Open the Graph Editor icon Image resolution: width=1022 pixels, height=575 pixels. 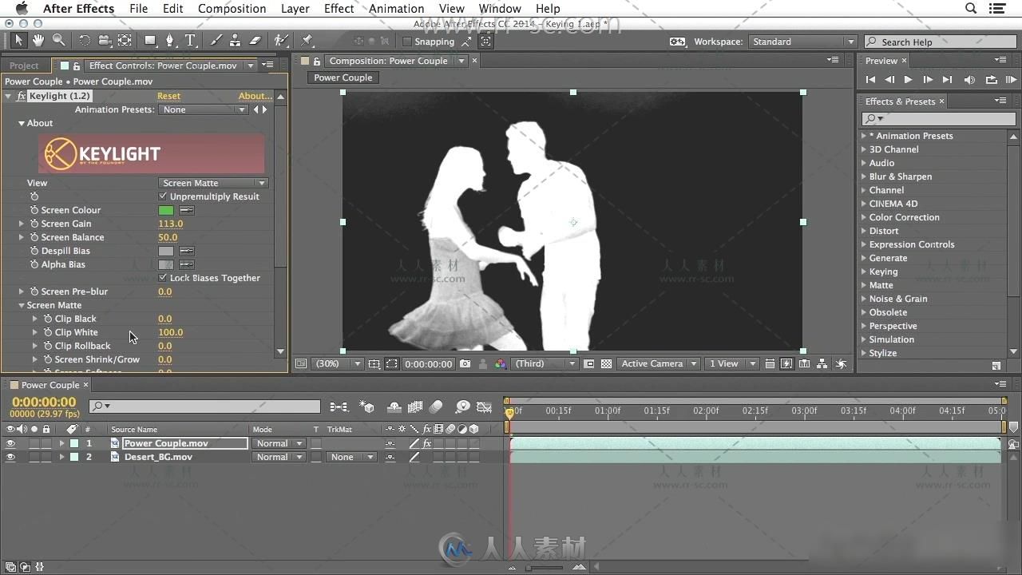tap(484, 406)
